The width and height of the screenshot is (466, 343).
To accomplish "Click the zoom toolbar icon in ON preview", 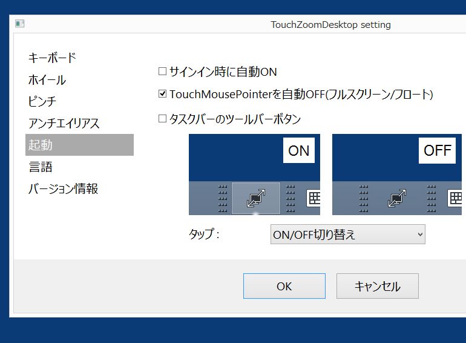I will point(256,198).
